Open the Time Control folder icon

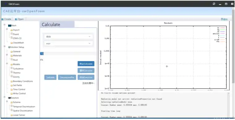pos(11,90)
